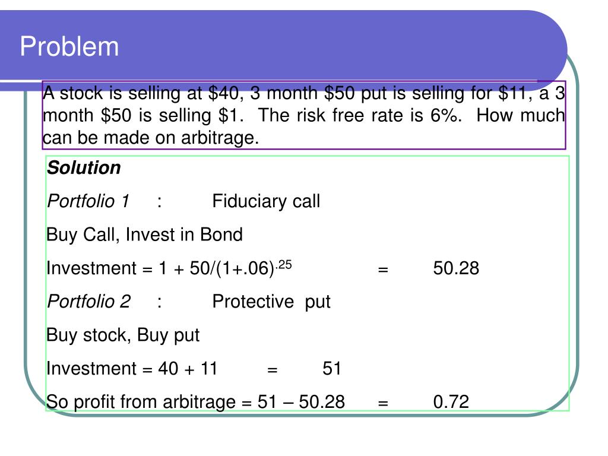Click the 'Solution' heading
The image size is (608, 456).
pyautogui.click(x=84, y=168)
